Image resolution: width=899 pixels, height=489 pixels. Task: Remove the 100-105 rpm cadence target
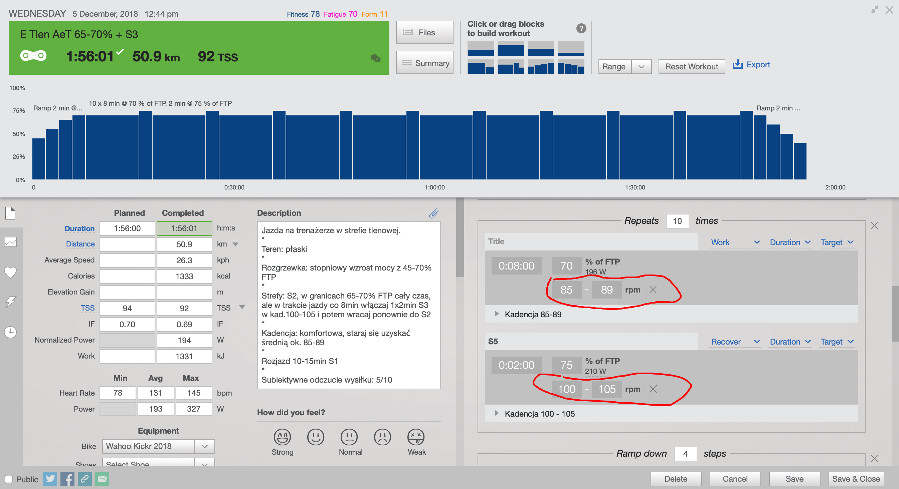[653, 389]
